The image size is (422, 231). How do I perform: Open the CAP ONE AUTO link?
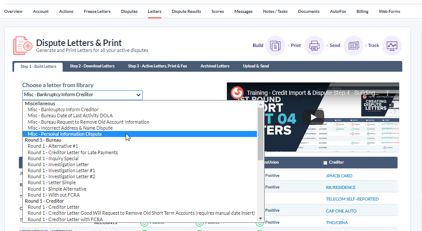(x=342, y=210)
